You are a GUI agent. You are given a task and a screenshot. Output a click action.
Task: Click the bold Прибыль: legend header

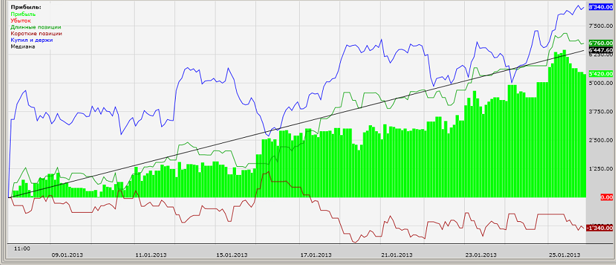pos(26,7)
